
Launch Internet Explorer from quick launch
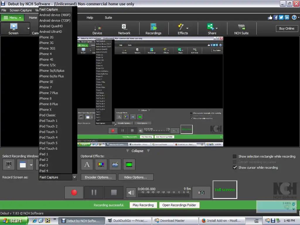pyautogui.click(x=35, y=221)
